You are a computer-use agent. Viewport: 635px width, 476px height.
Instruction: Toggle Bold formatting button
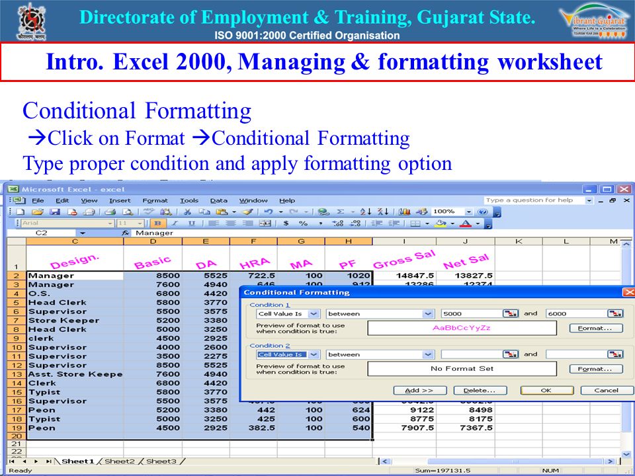point(157,223)
